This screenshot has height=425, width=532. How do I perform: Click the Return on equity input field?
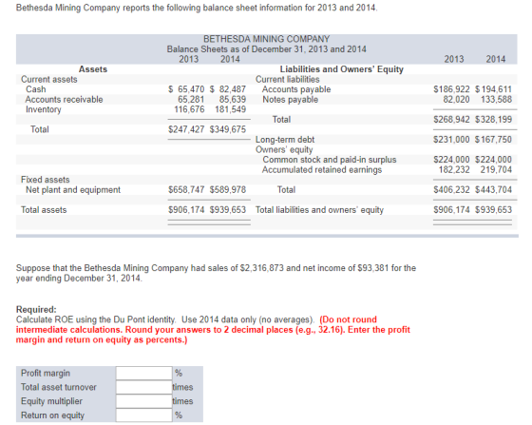143,415
